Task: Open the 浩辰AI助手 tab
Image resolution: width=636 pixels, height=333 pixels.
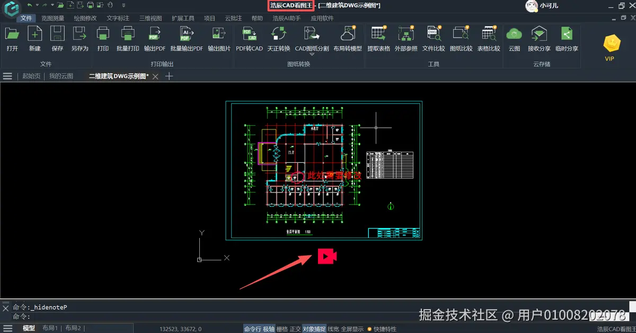Action: [287, 18]
